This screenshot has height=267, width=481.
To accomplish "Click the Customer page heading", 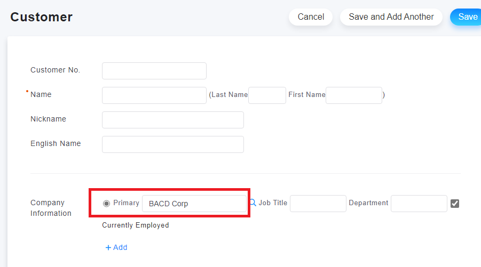I will pos(42,17).
